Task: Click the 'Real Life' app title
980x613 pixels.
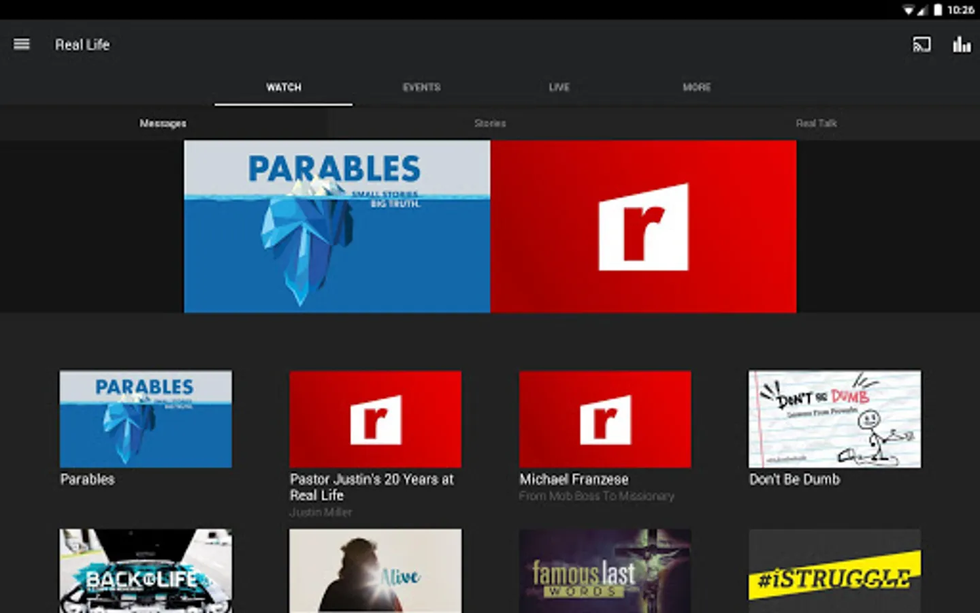Action: [82, 45]
